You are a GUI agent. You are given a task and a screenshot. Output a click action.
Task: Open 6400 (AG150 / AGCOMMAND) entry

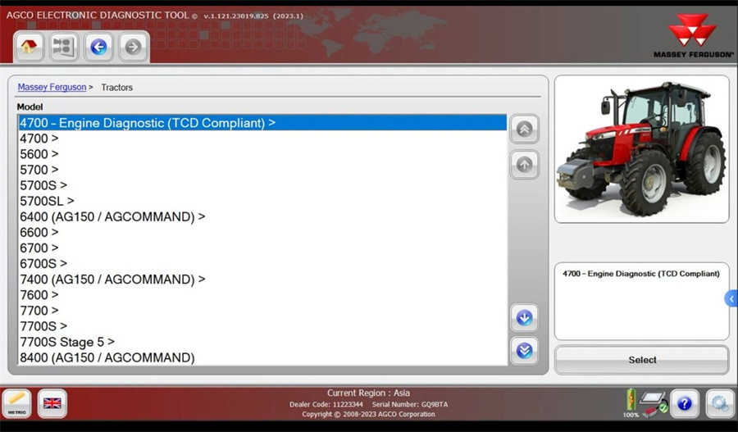click(x=112, y=216)
